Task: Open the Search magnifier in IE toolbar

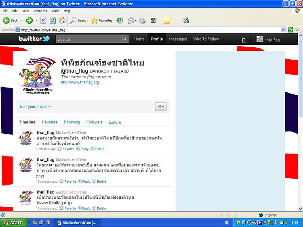Action: 78,20
